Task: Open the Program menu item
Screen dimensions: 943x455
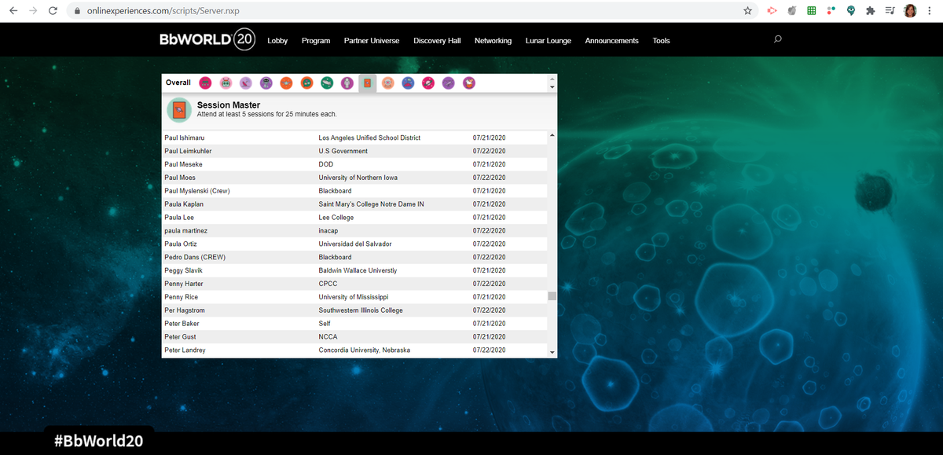Action: (316, 41)
